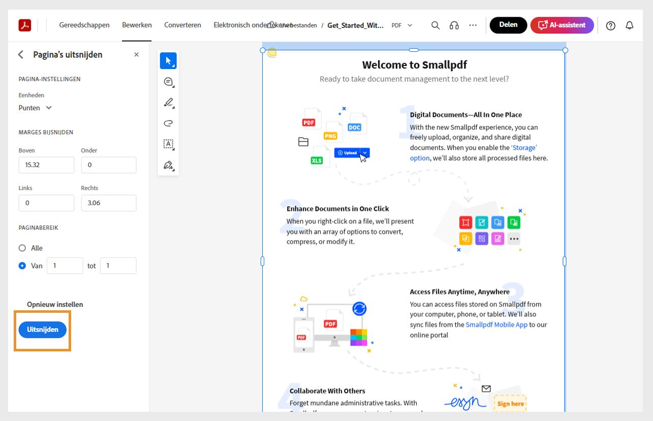Open the comment tool
The image size is (653, 421).
pyautogui.click(x=168, y=81)
